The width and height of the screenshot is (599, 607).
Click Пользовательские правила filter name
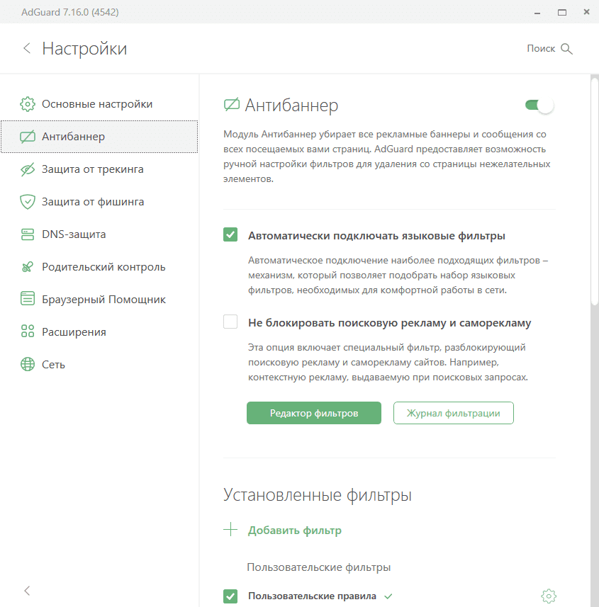pos(312,596)
